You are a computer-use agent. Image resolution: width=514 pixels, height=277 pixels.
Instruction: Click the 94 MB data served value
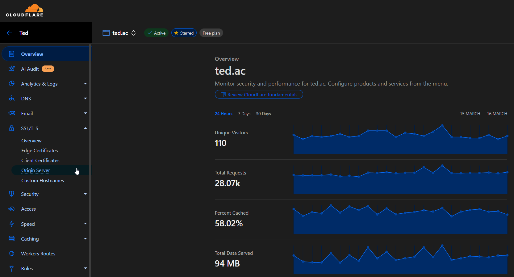point(227,263)
